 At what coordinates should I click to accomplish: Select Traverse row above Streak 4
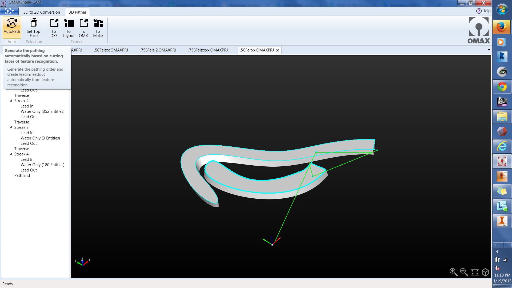tap(22, 149)
